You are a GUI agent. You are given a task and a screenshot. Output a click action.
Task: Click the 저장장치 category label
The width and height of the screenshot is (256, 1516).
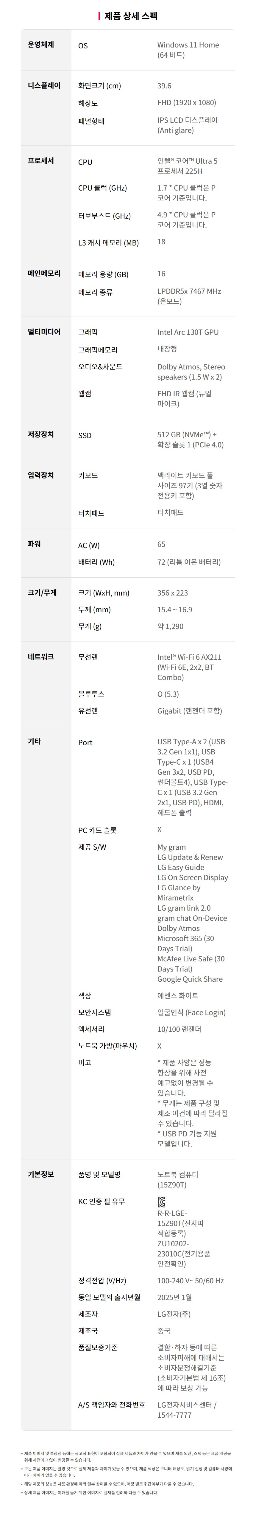41,434
